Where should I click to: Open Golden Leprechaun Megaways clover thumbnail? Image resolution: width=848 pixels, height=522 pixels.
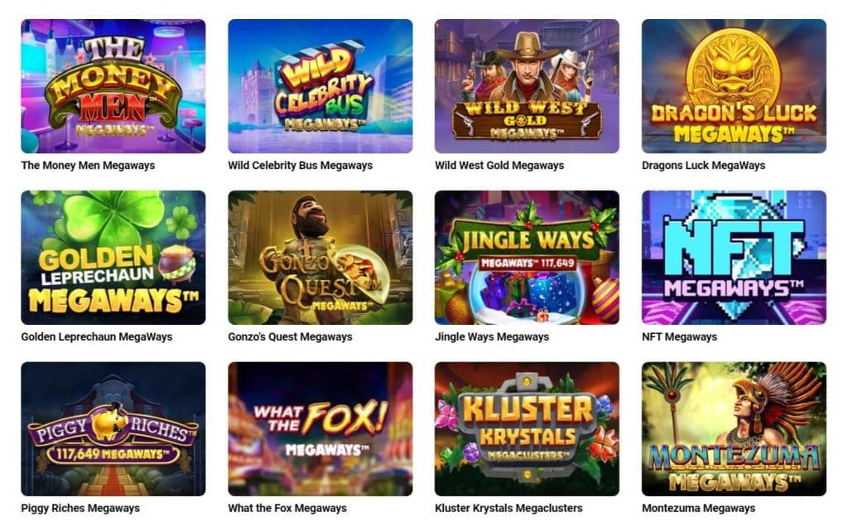tap(113, 258)
